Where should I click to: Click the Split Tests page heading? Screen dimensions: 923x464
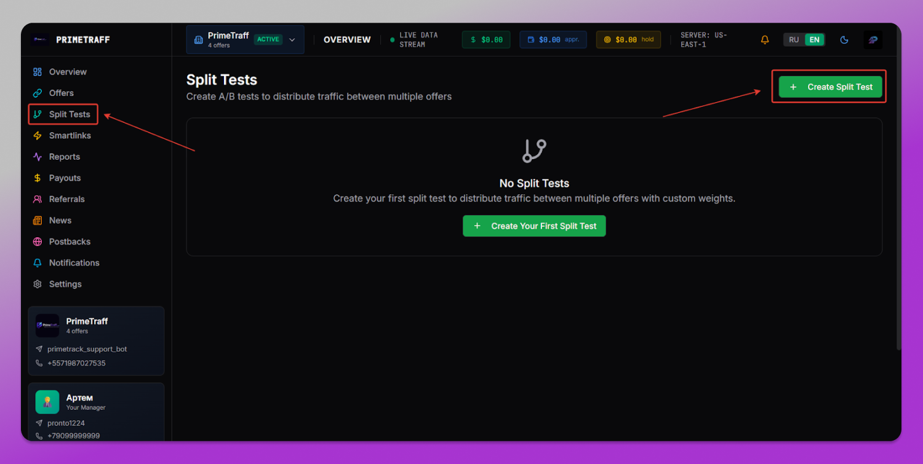[222, 80]
